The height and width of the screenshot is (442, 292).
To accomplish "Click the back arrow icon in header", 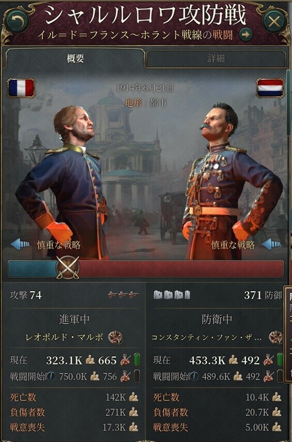I will (x=18, y=21).
